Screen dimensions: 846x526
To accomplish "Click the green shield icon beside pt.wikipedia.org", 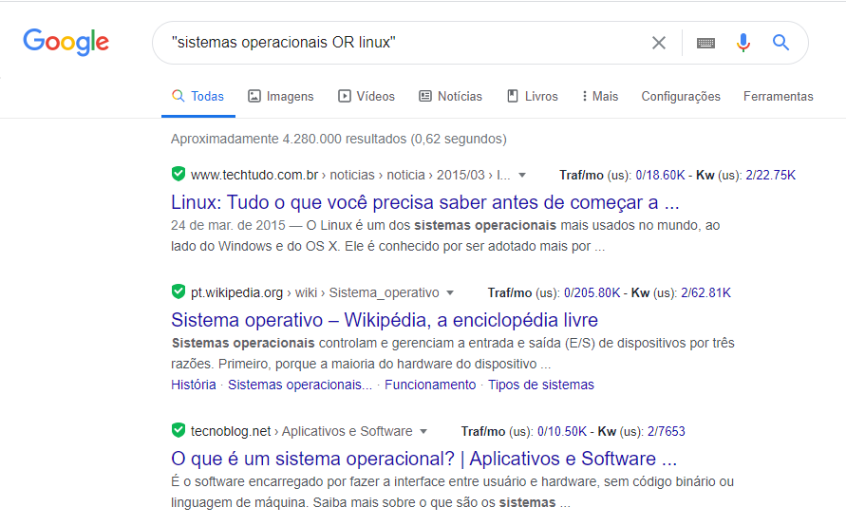I will point(179,291).
